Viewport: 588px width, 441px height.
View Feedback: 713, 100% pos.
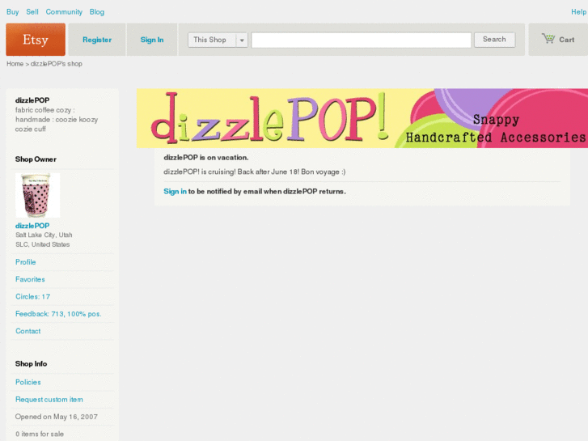coord(58,314)
